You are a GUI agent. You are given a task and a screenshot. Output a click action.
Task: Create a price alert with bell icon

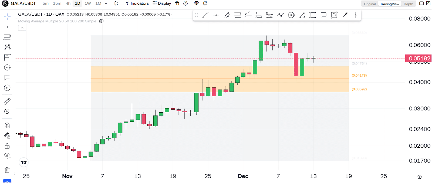205,3
